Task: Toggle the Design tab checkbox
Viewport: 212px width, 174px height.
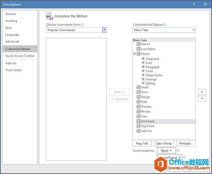Action: [139, 97]
